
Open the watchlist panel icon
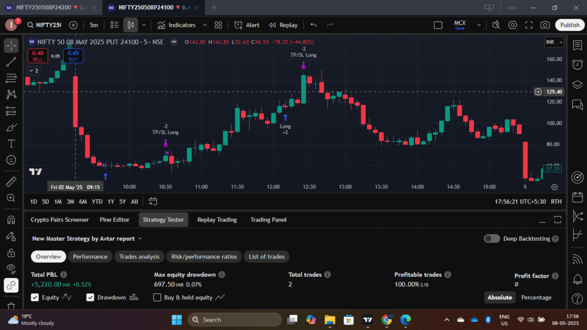click(x=577, y=45)
